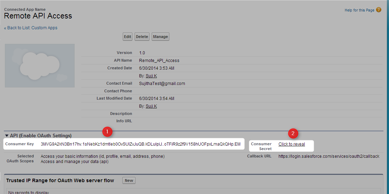Click the Delete button
389x194 pixels.
[142, 37]
